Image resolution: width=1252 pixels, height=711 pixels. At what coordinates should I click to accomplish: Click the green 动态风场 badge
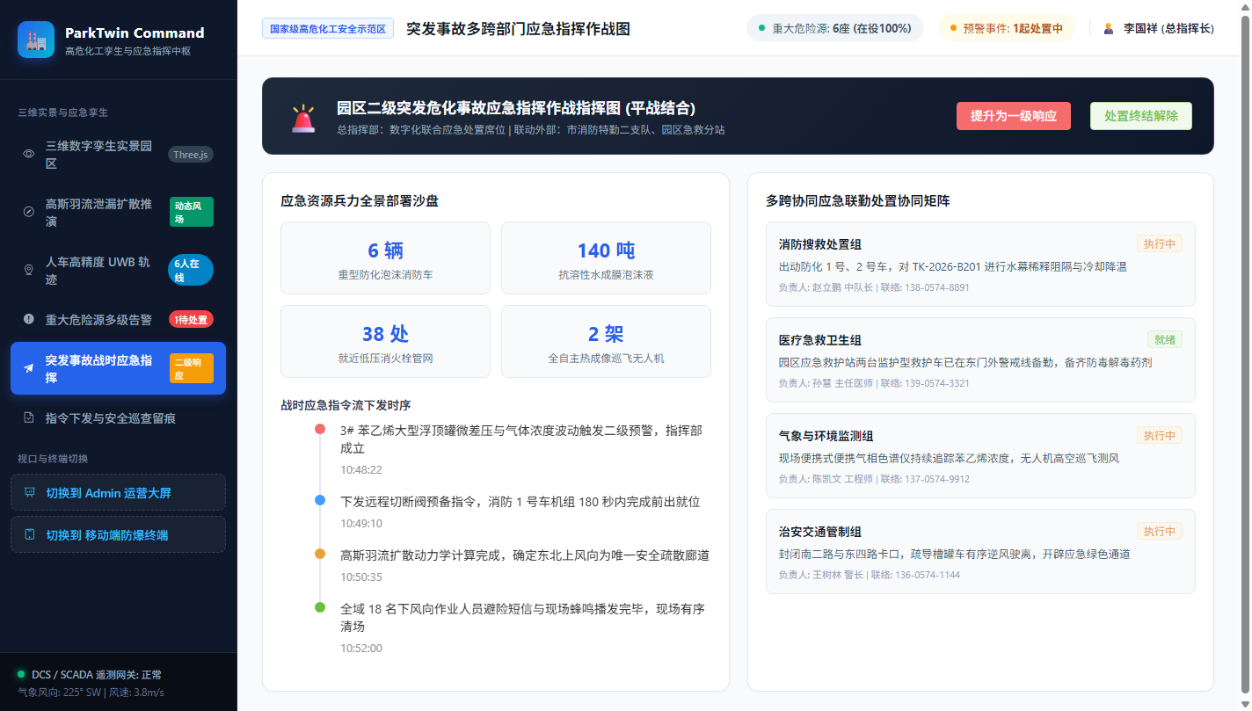pos(192,212)
